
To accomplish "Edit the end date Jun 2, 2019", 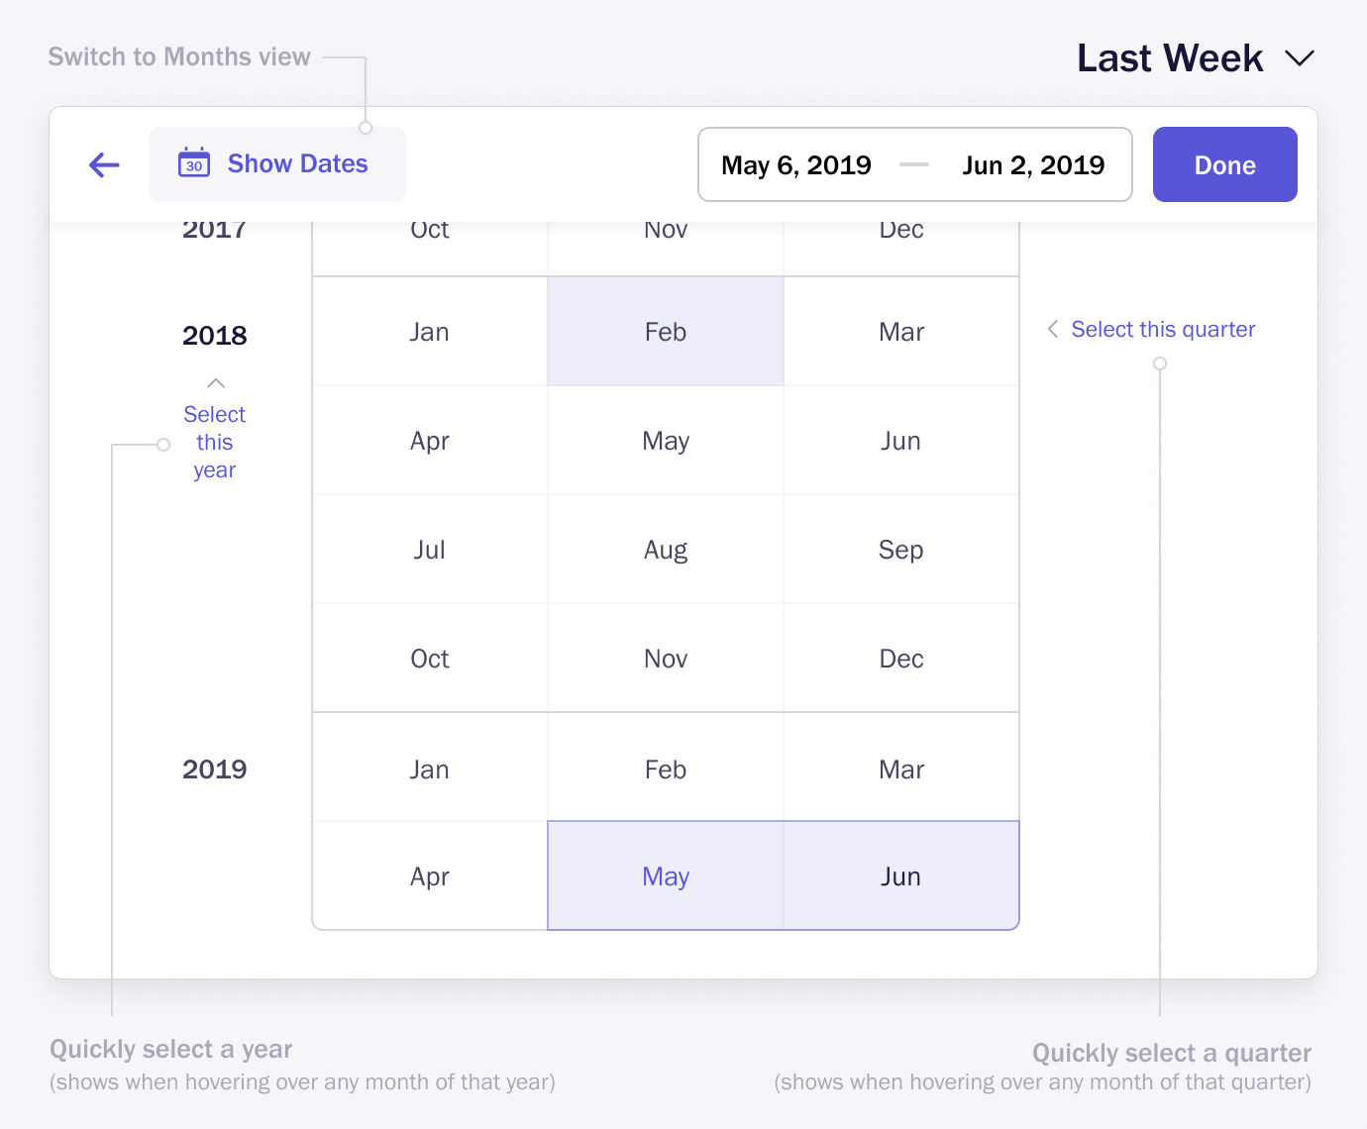I will click(1033, 165).
